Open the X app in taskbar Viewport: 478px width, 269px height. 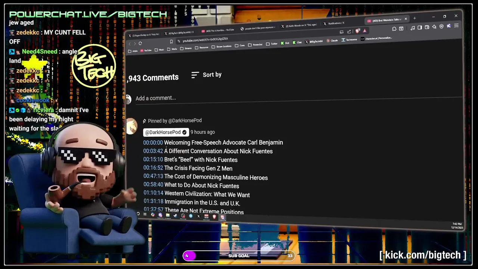tap(199, 216)
